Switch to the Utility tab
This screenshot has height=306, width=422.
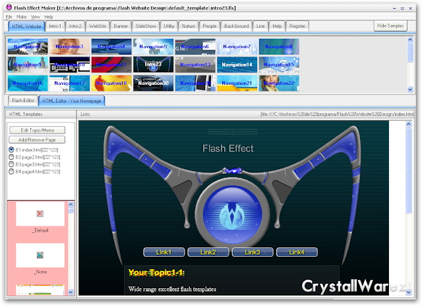click(169, 26)
